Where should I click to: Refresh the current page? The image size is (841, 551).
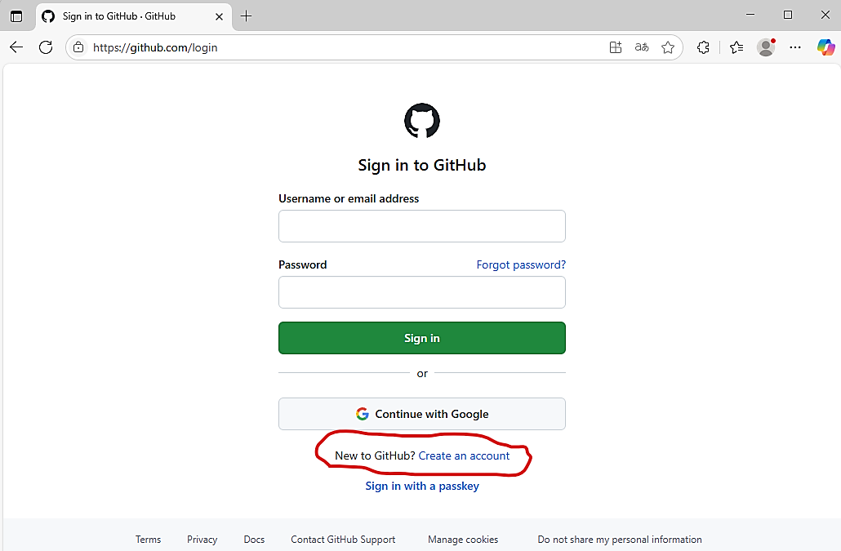[x=46, y=47]
